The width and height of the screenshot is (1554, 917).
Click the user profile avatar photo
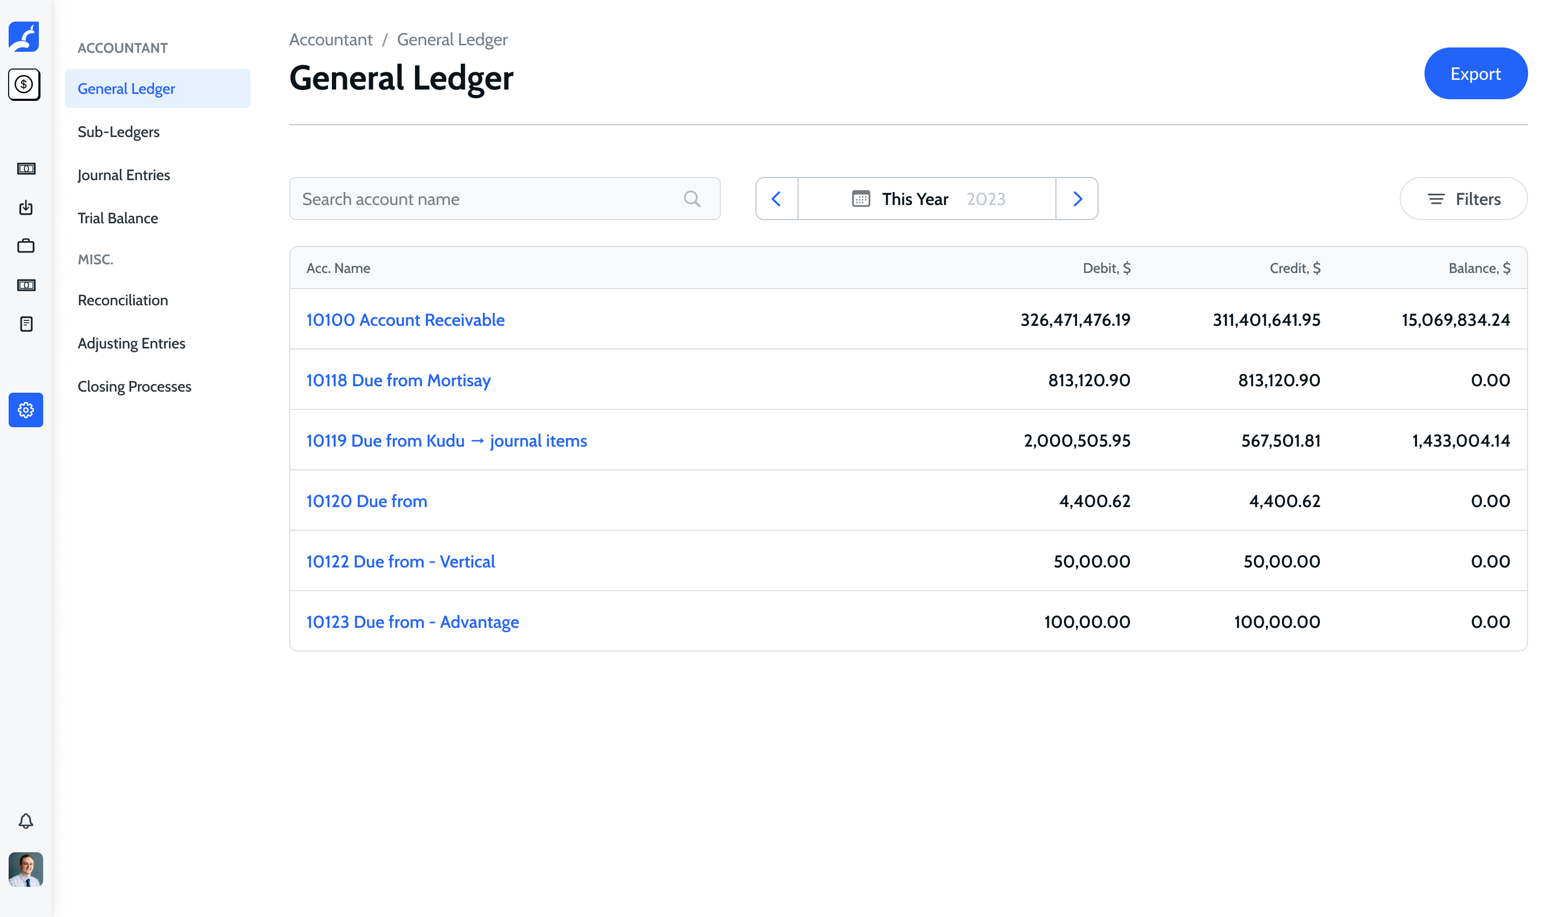click(x=26, y=870)
